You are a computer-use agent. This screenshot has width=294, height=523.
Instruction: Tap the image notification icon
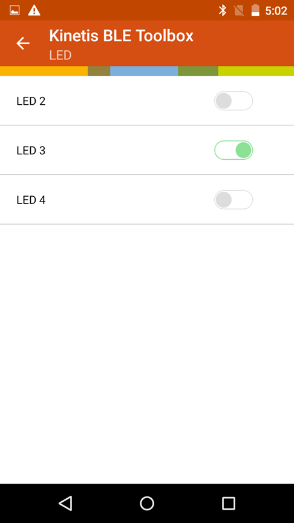pos(15,10)
